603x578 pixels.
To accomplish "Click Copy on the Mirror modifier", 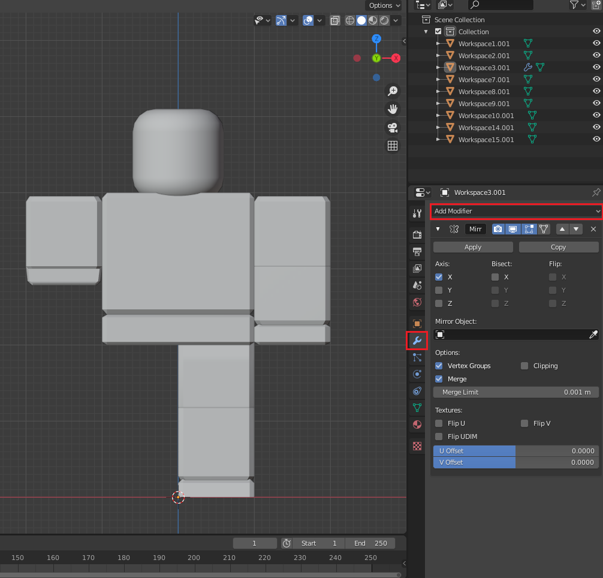I will [x=559, y=247].
